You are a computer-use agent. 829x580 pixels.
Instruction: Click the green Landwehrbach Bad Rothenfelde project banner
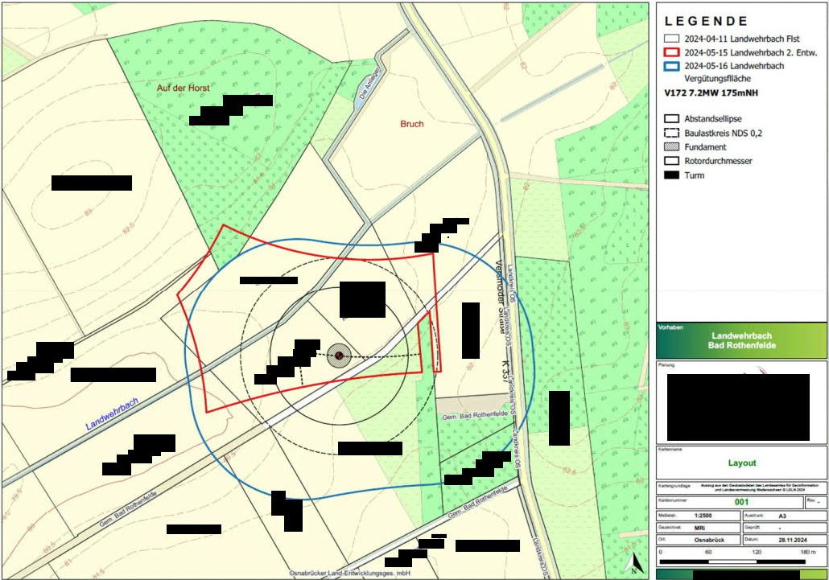point(741,340)
